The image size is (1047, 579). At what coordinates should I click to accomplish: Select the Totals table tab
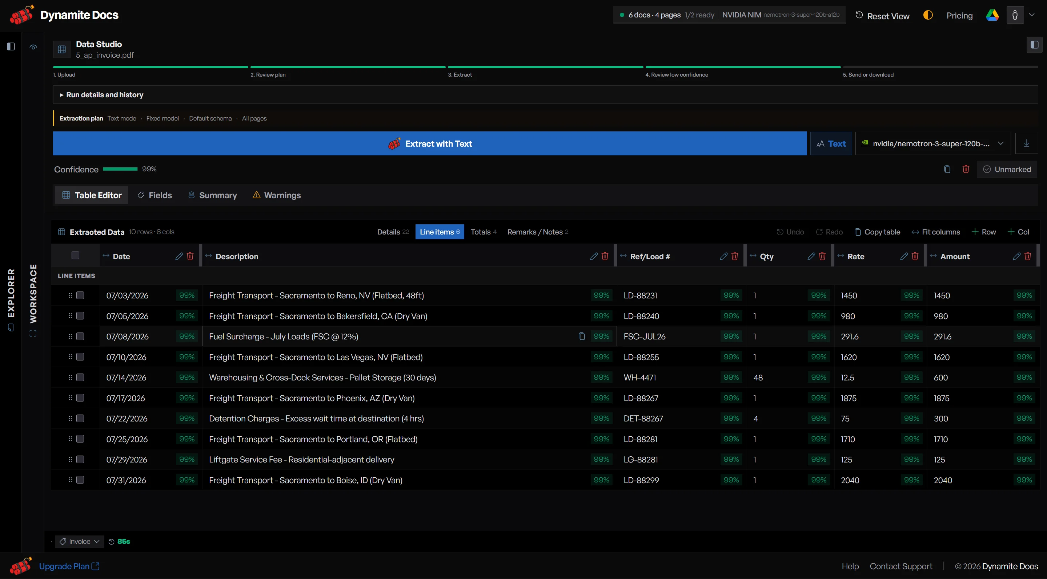coord(484,232)
